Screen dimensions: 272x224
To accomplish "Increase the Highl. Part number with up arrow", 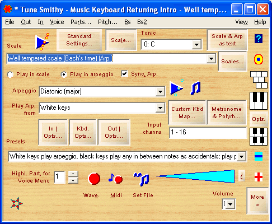I will pyautogui.click(x=73, y=174).
